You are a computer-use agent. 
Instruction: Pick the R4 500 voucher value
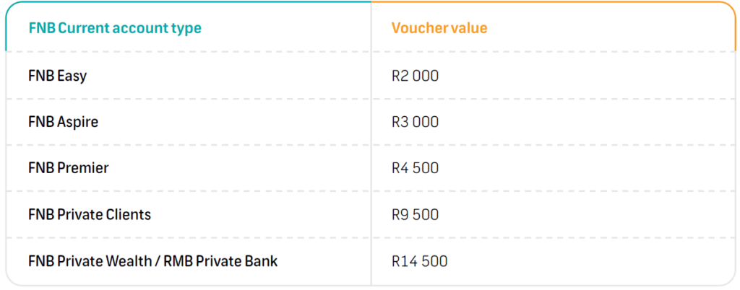pos(415,168)
